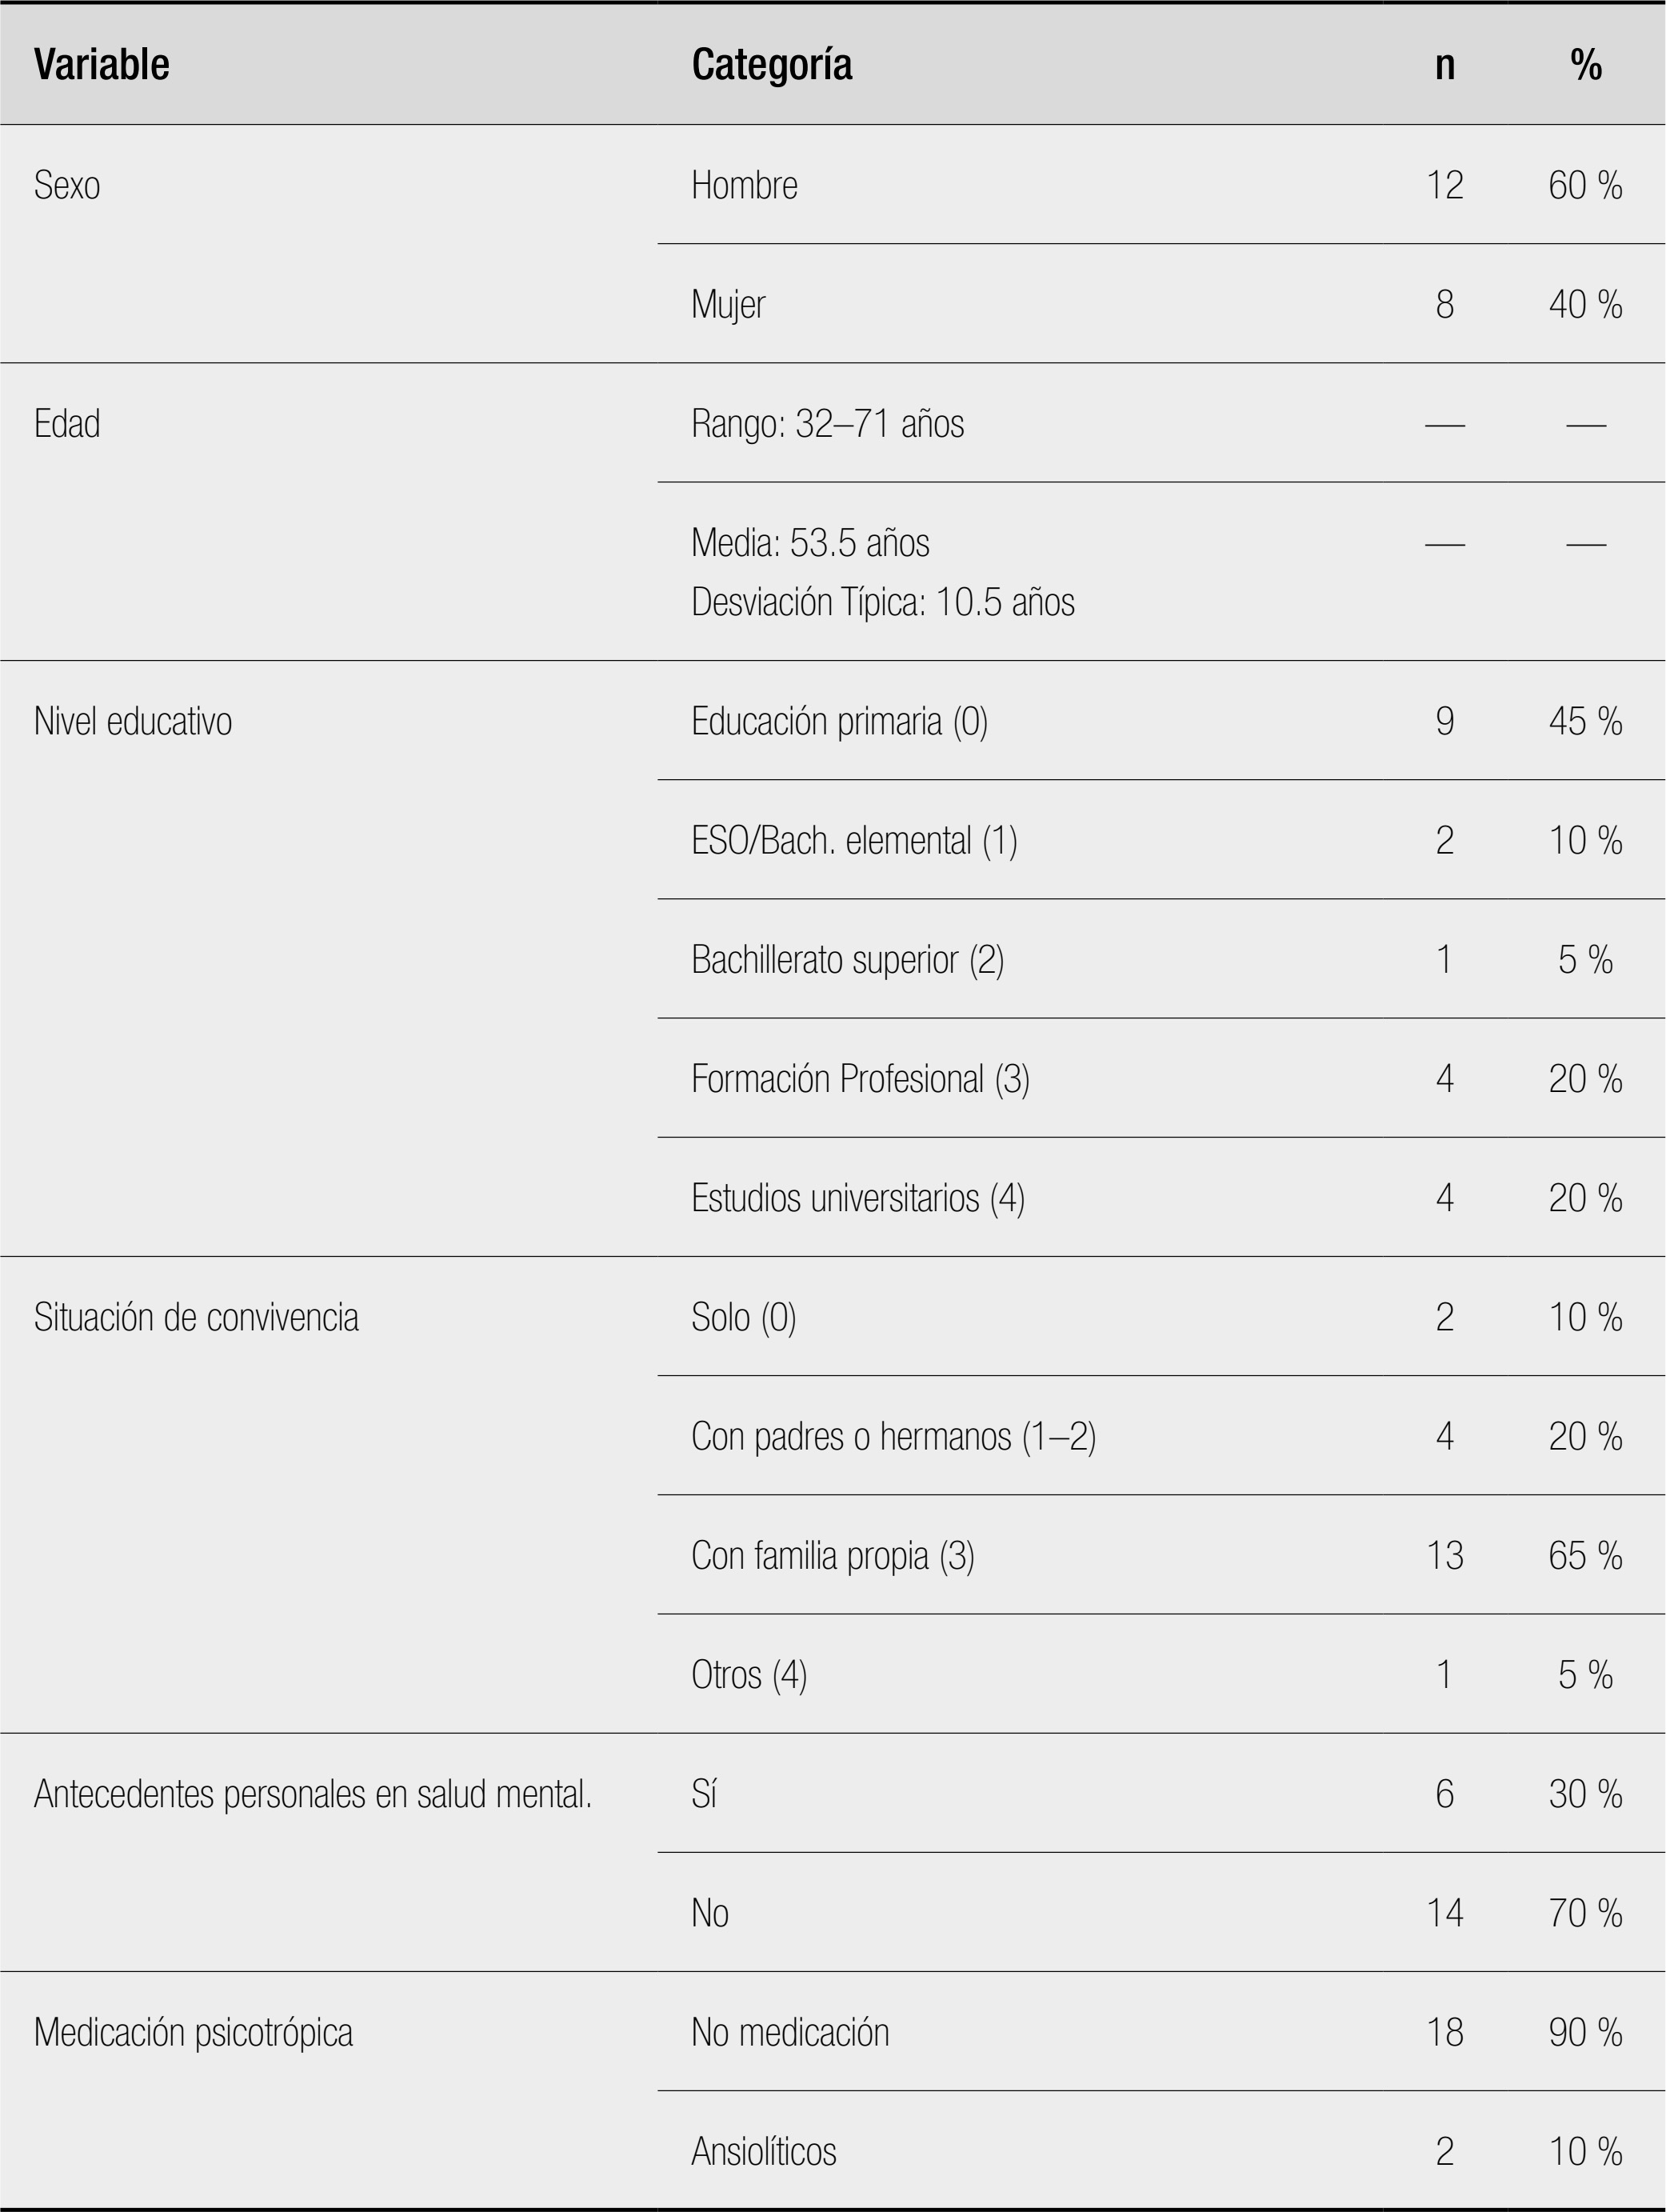1666x2212 pixels.
Task: Select "Antecedentes personales en salud mental." cell
Action: [x=312, y=1795]
